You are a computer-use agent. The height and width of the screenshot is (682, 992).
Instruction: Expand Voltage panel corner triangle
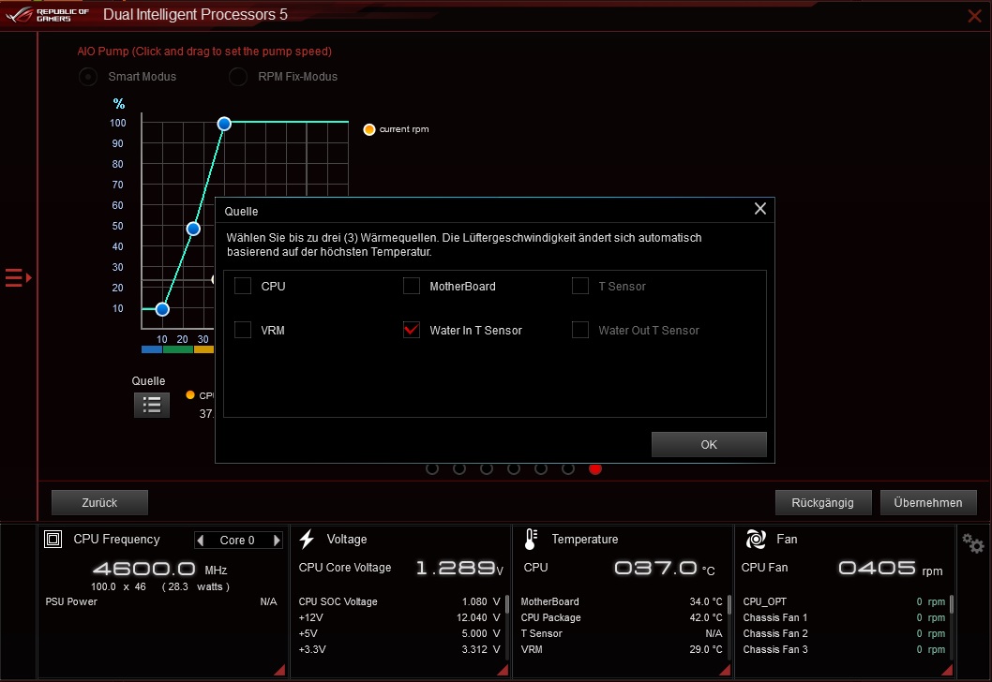[503, 670]
